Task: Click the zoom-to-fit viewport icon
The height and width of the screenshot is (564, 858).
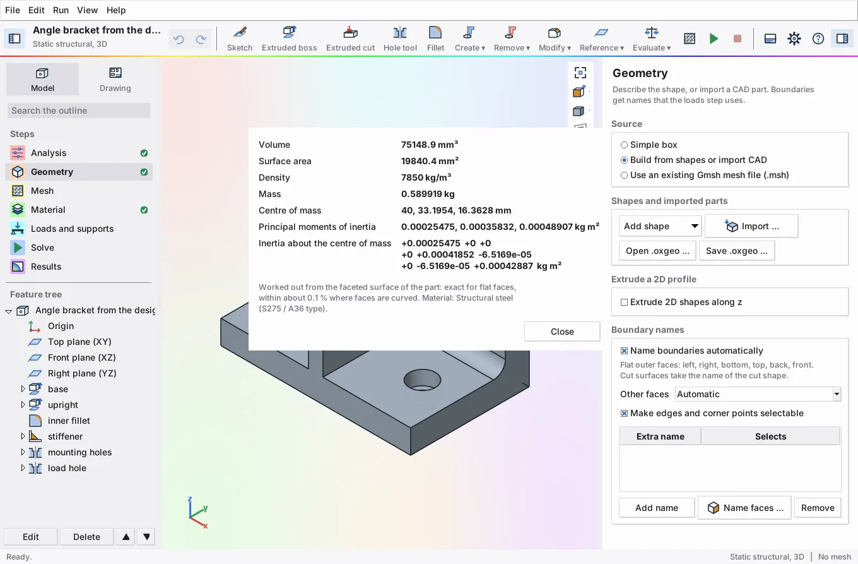Action: (x=580, y=72)
